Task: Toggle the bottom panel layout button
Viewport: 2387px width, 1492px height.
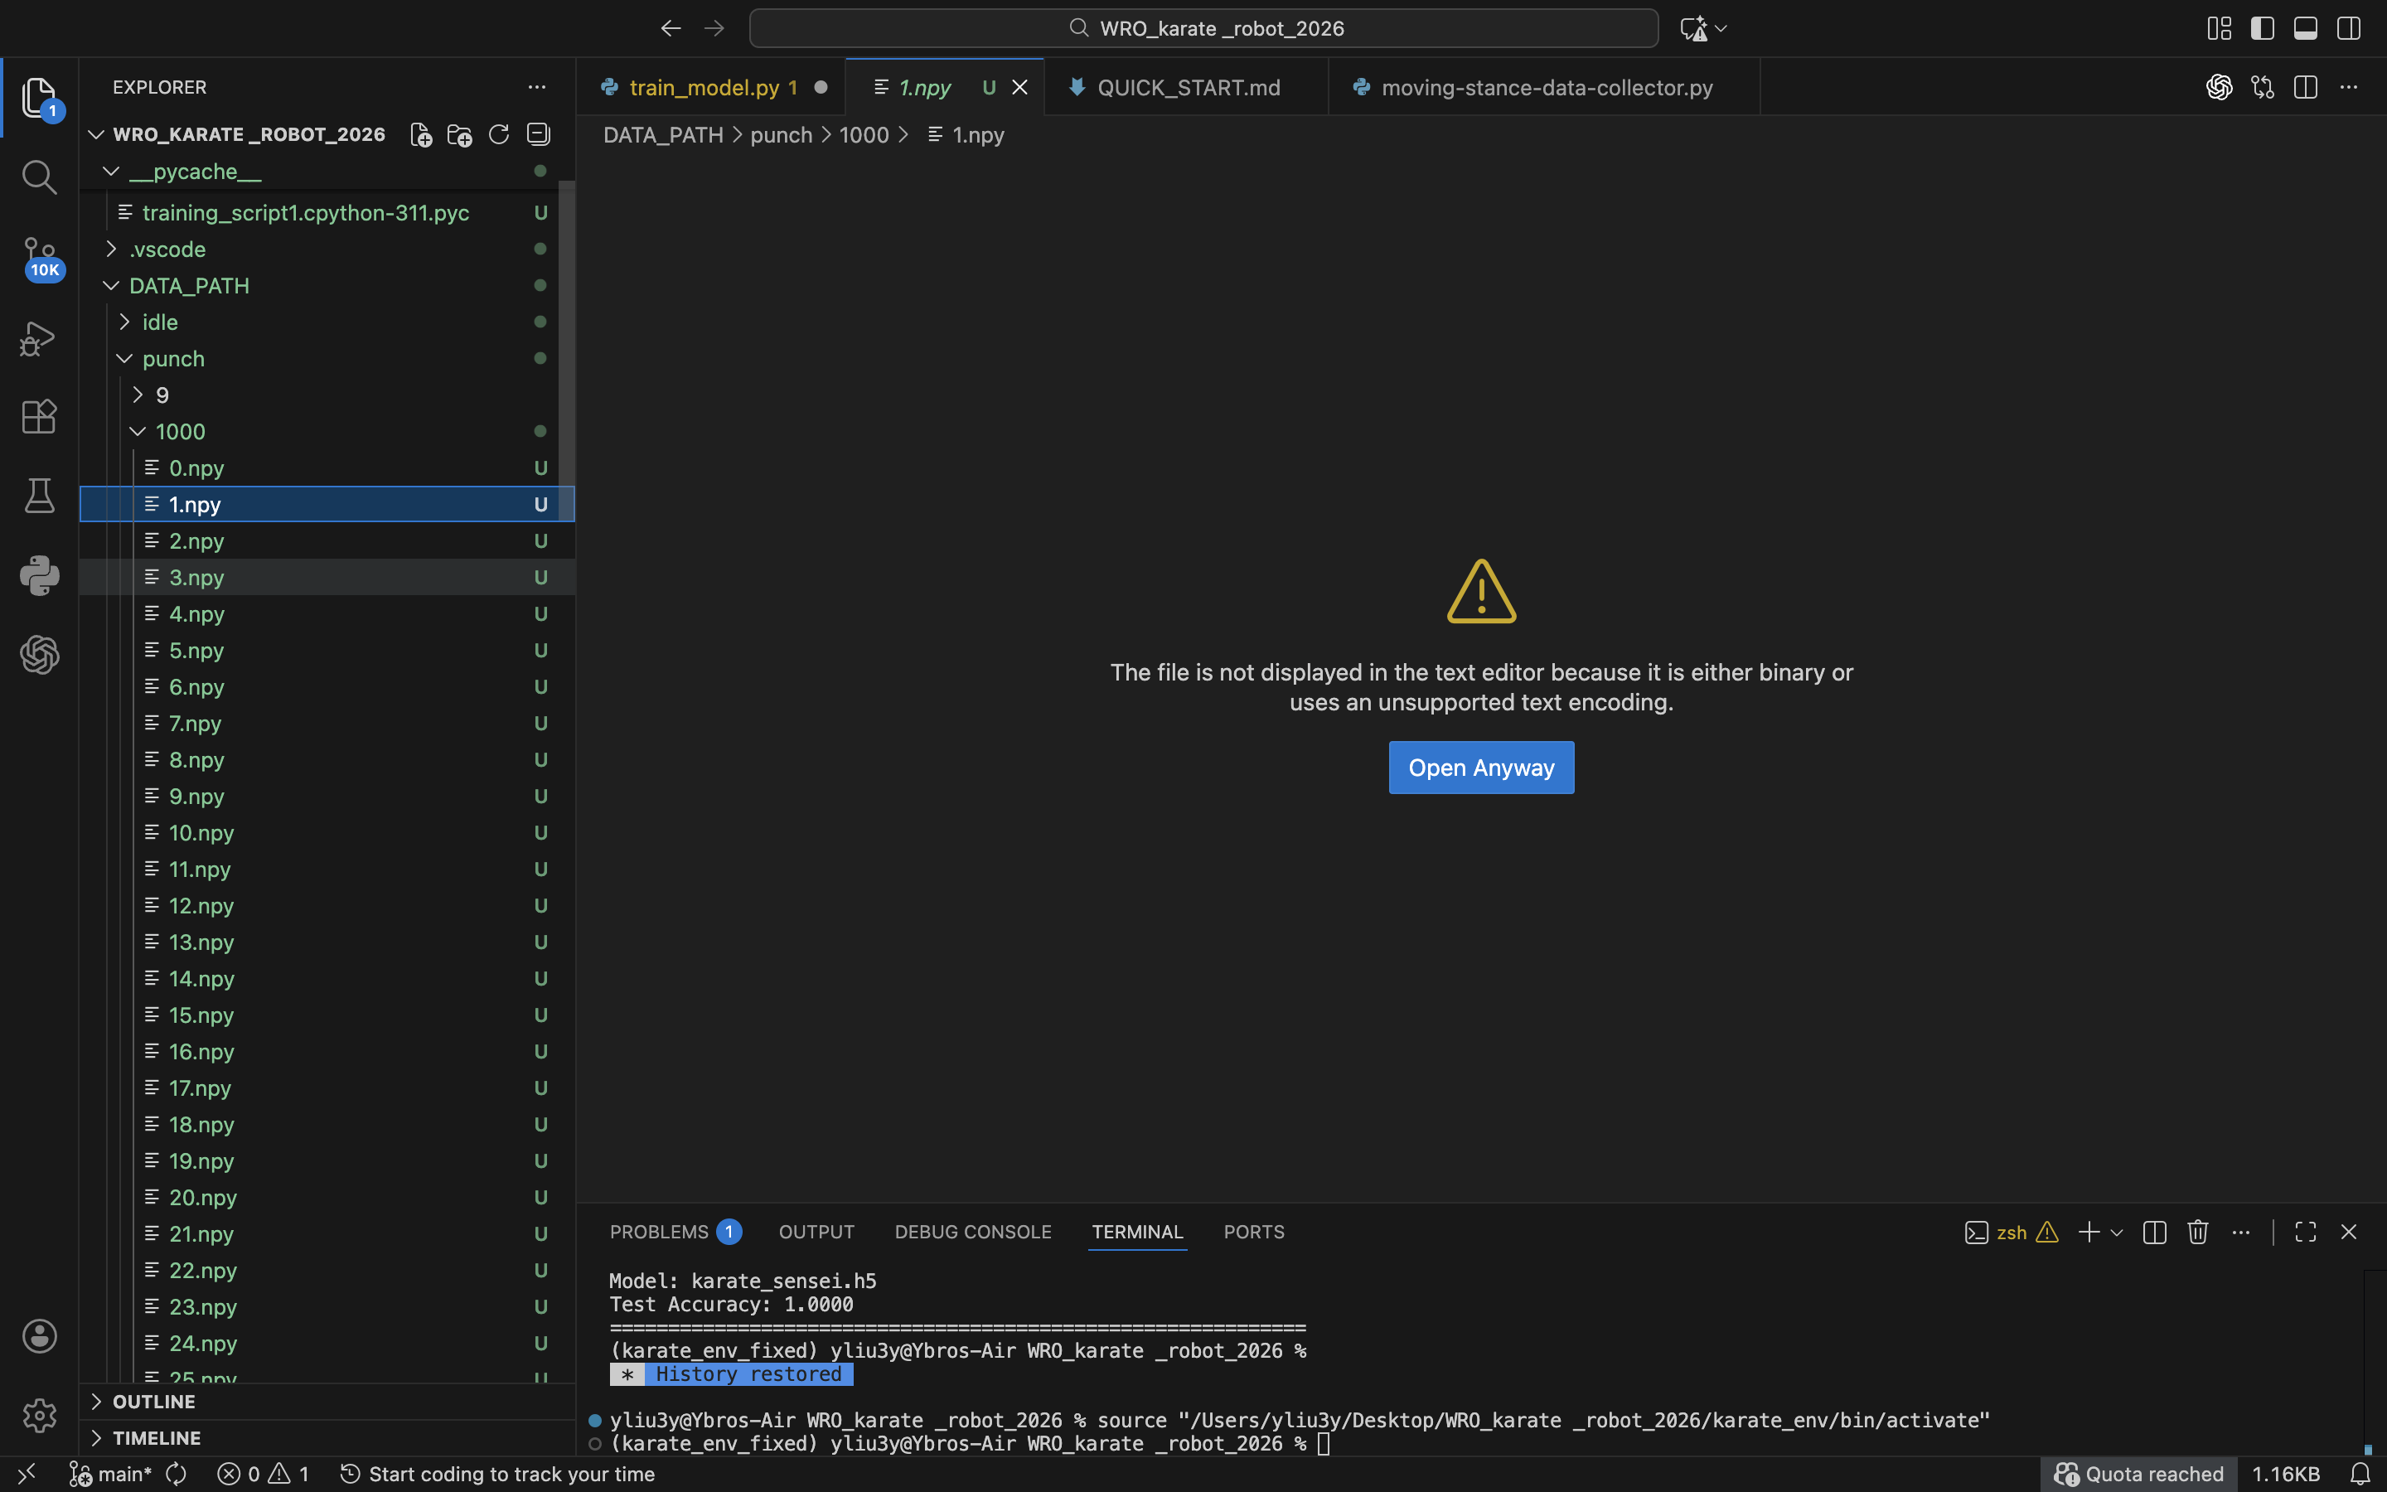Action: [x=2305, y=29]
